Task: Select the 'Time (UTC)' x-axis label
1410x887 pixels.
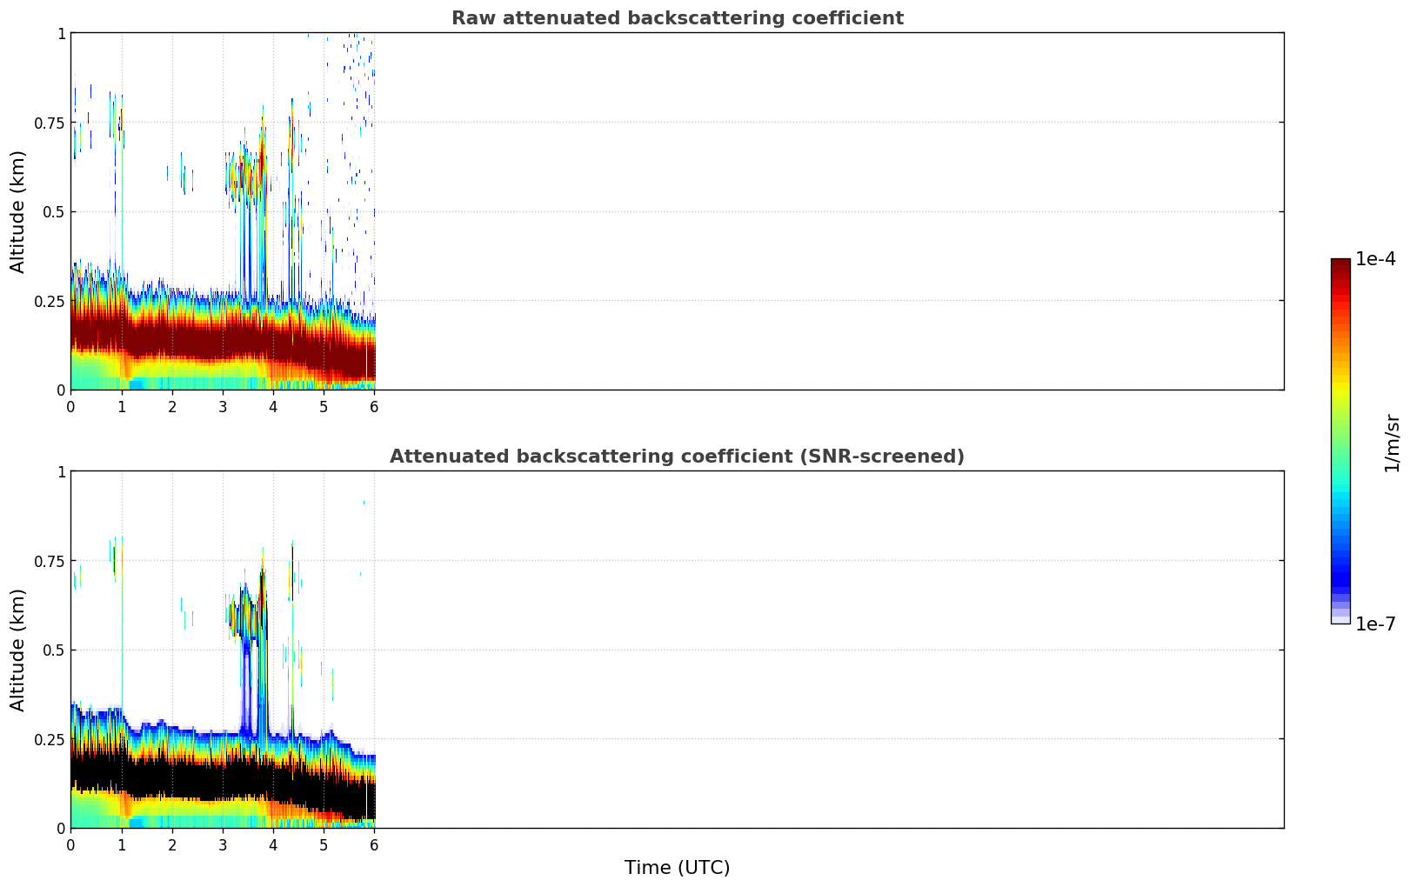Action: (677, 868)
